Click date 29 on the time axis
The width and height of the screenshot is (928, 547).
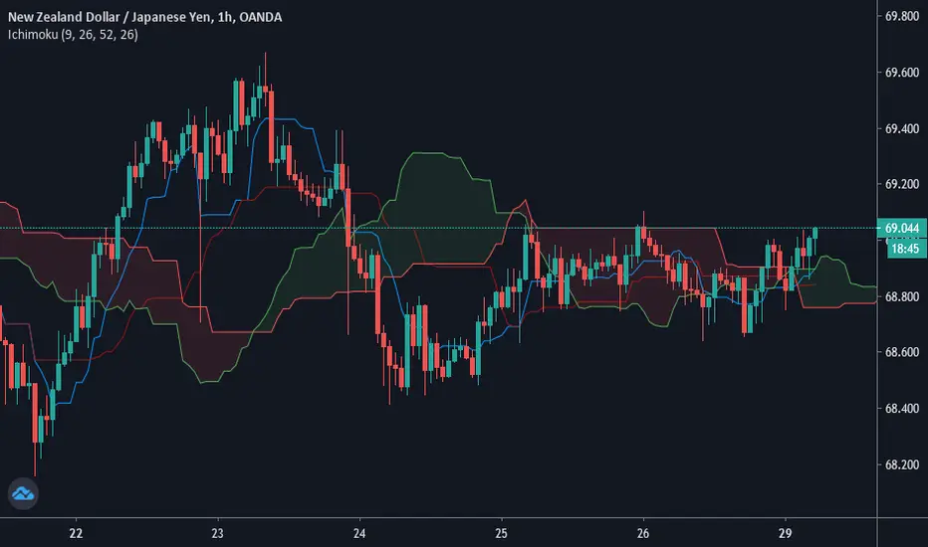785,533
